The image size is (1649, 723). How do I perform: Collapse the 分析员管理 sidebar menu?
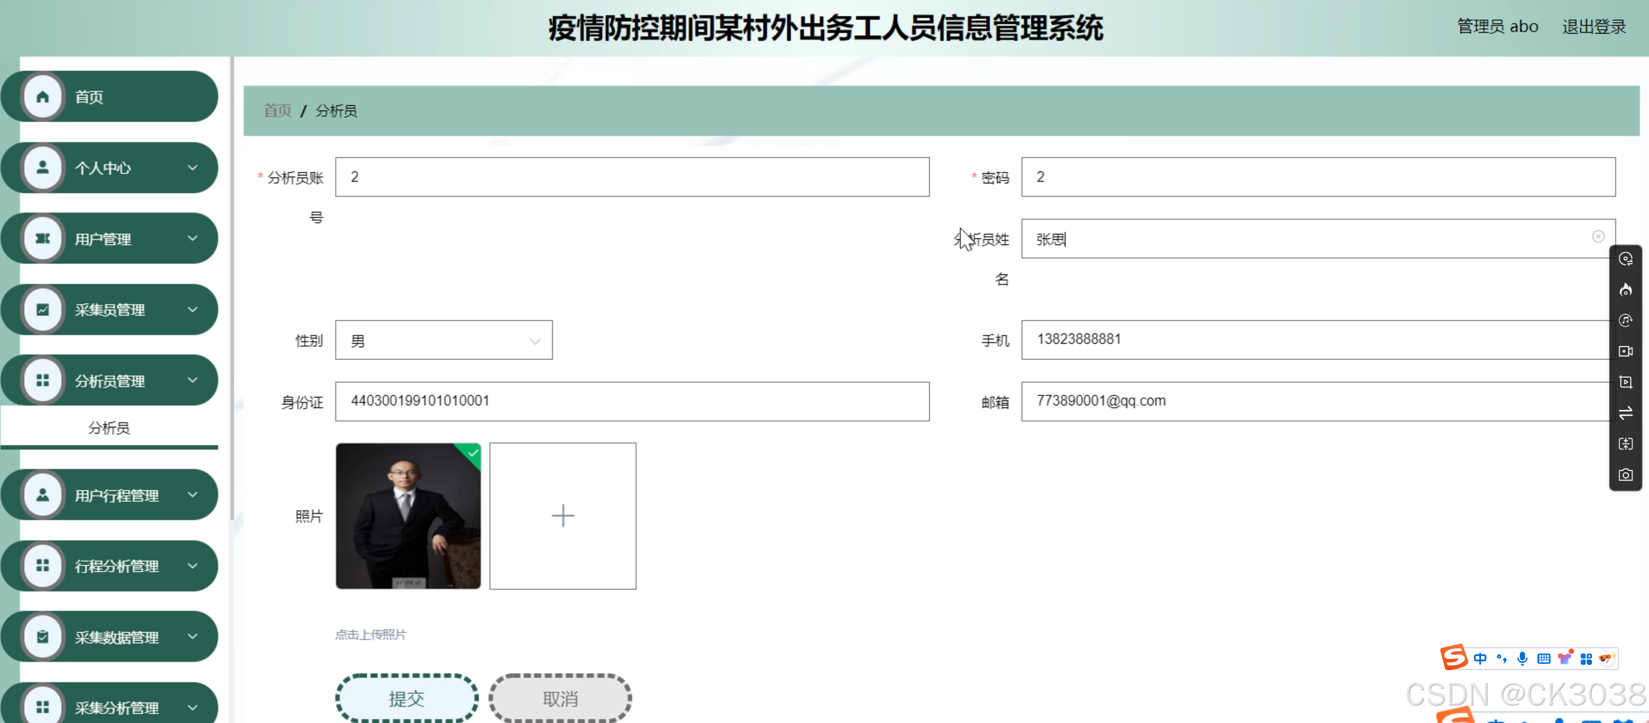tap(109, 381)
